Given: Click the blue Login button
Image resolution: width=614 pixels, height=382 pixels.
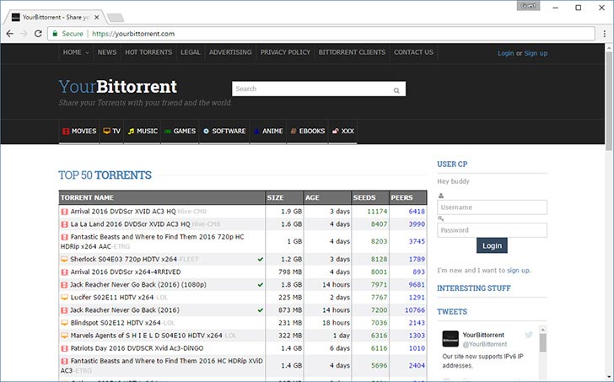Looking at the screenshot, I should (x=492, y=245).
